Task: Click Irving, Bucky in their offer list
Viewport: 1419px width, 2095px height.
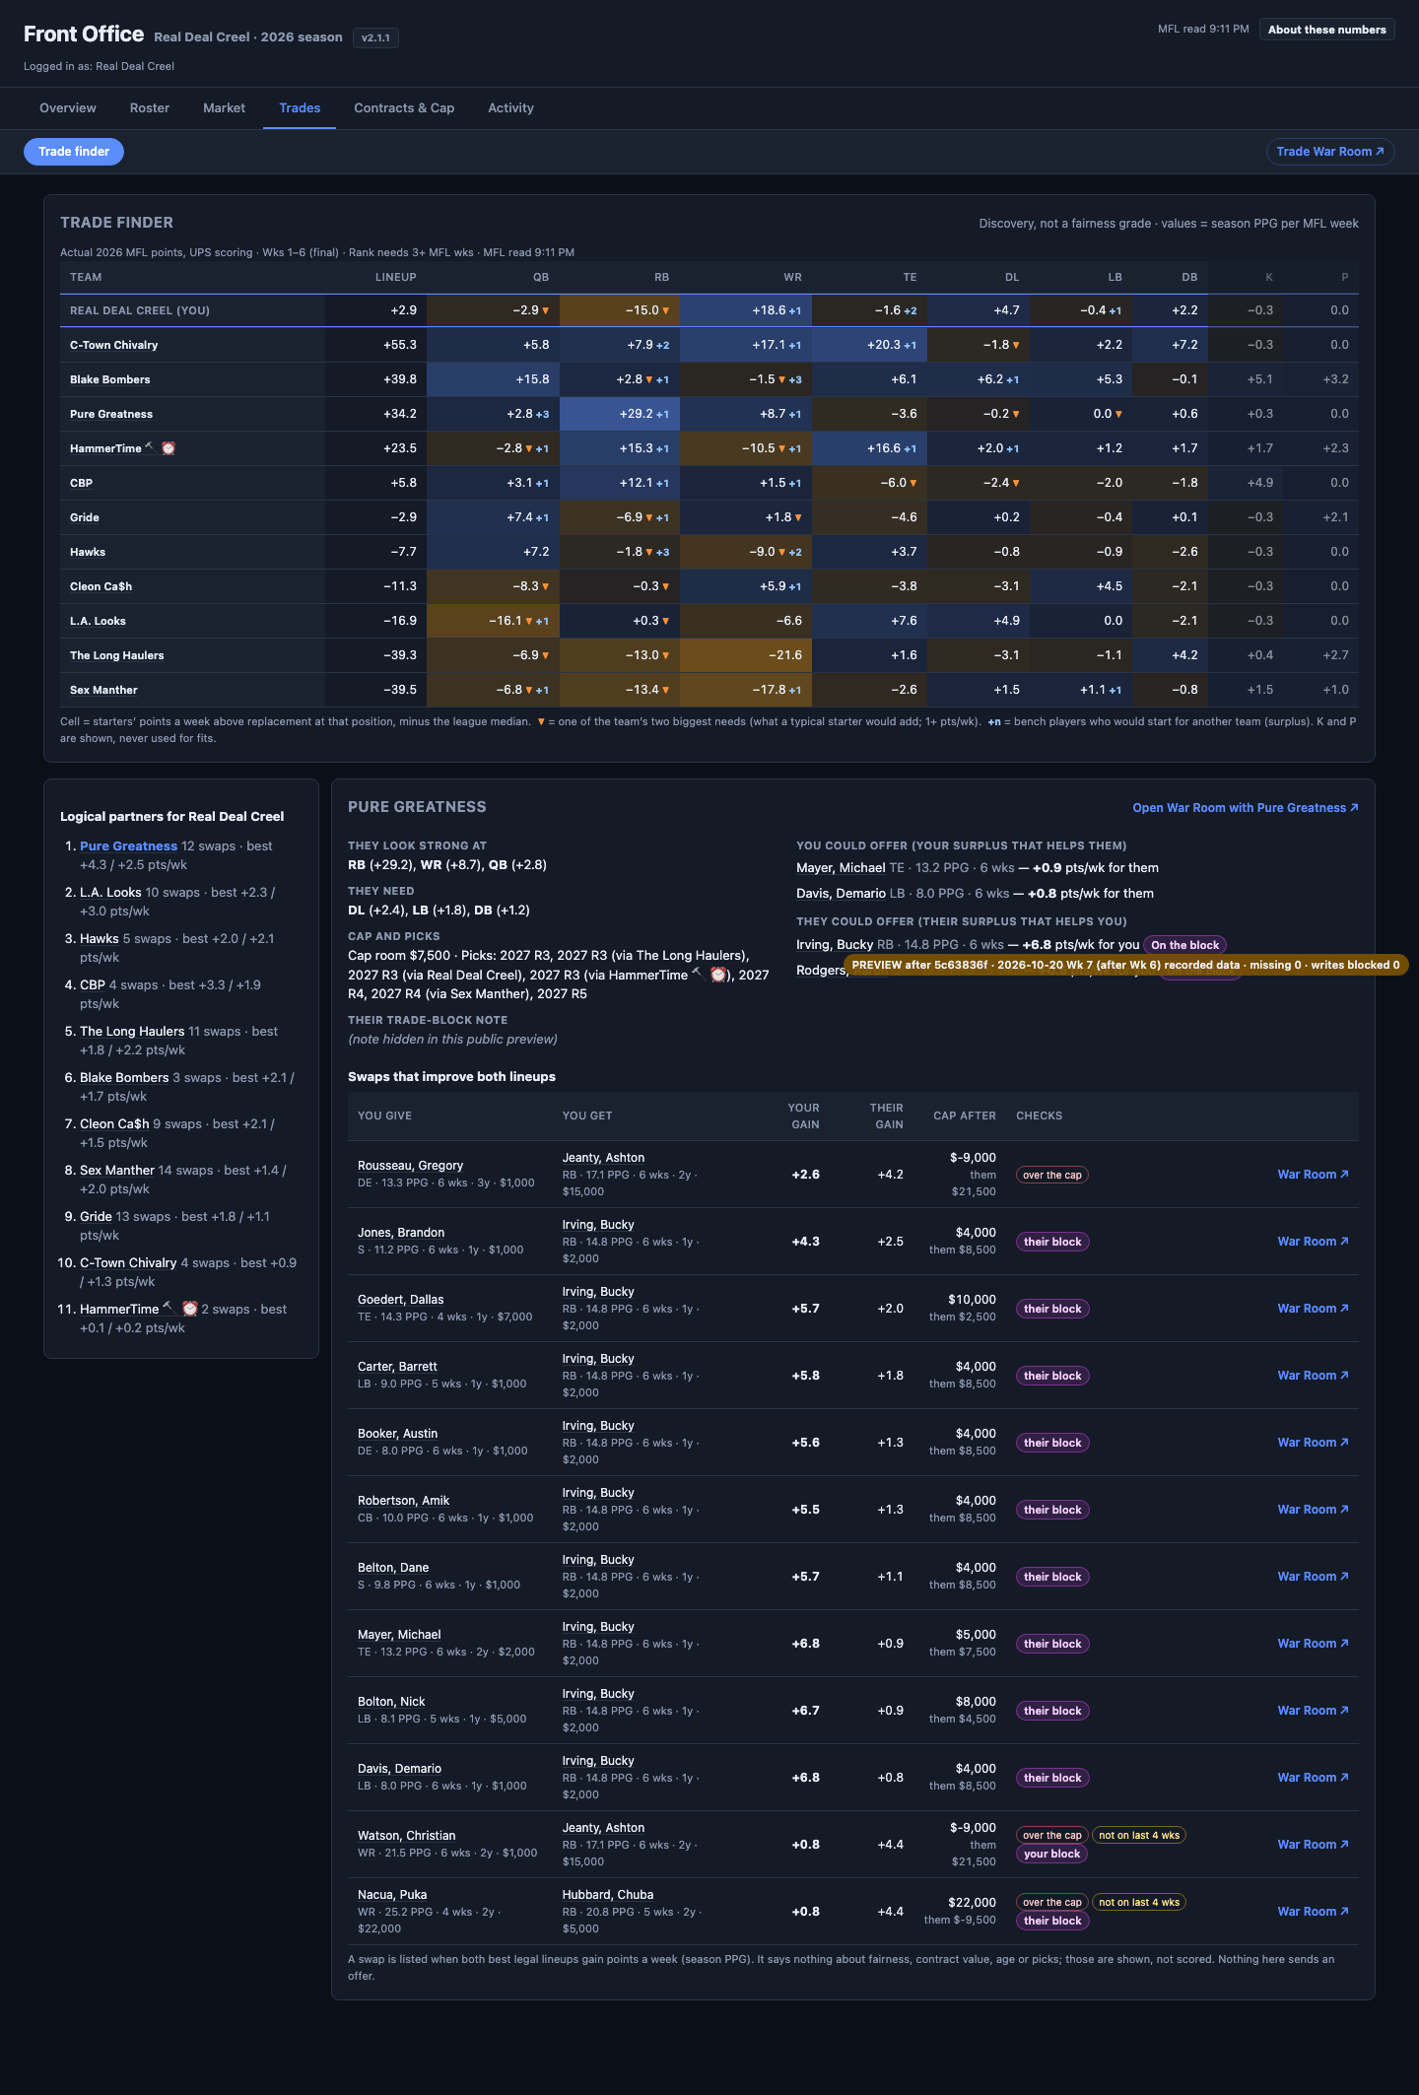Action: coord(835,945)
